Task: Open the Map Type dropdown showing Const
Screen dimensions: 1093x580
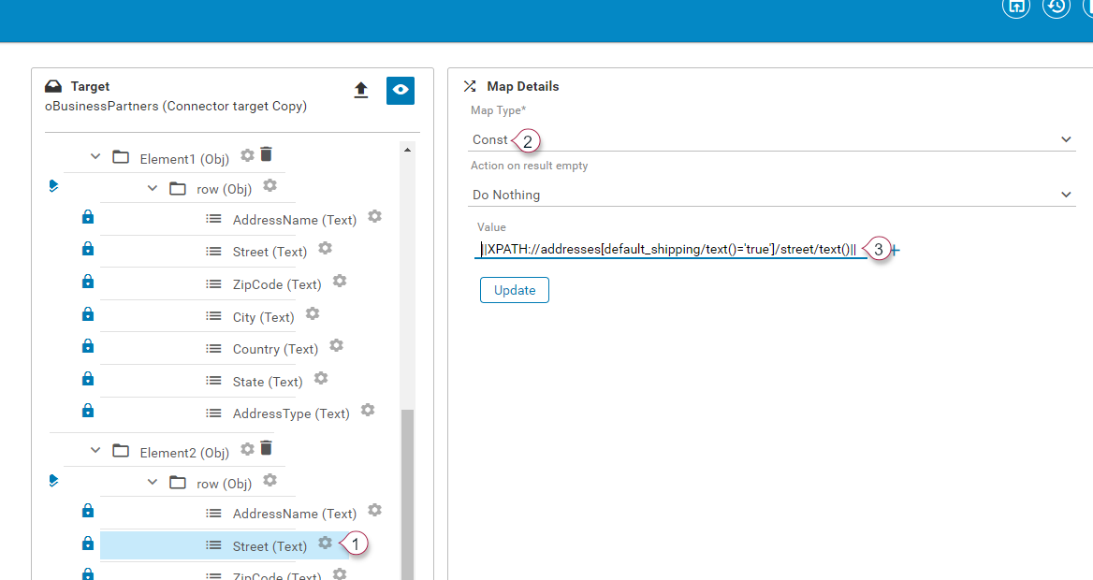Action: point(772,139)
